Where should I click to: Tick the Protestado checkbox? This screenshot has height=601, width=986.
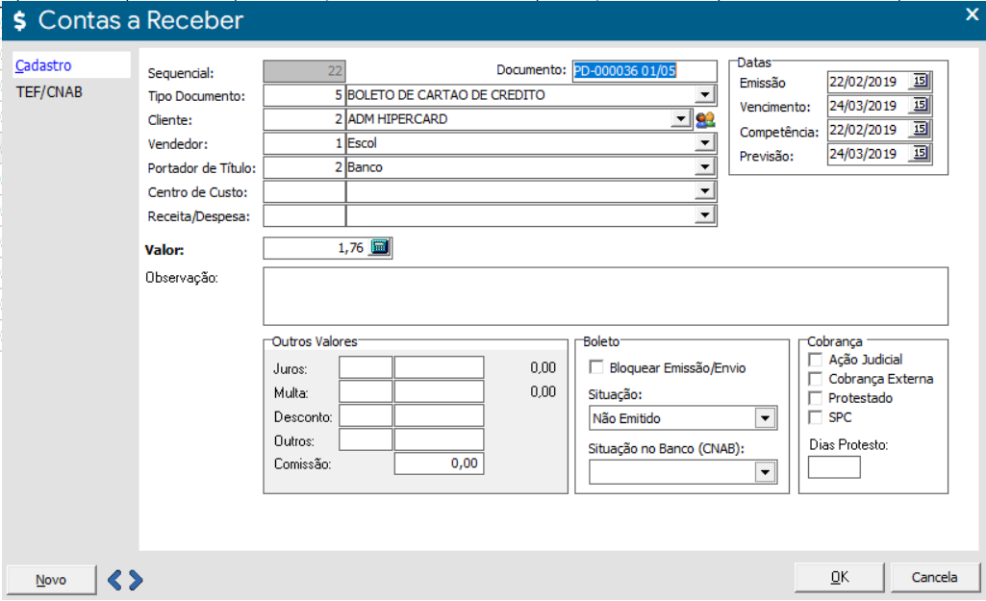tap(816, 398)
